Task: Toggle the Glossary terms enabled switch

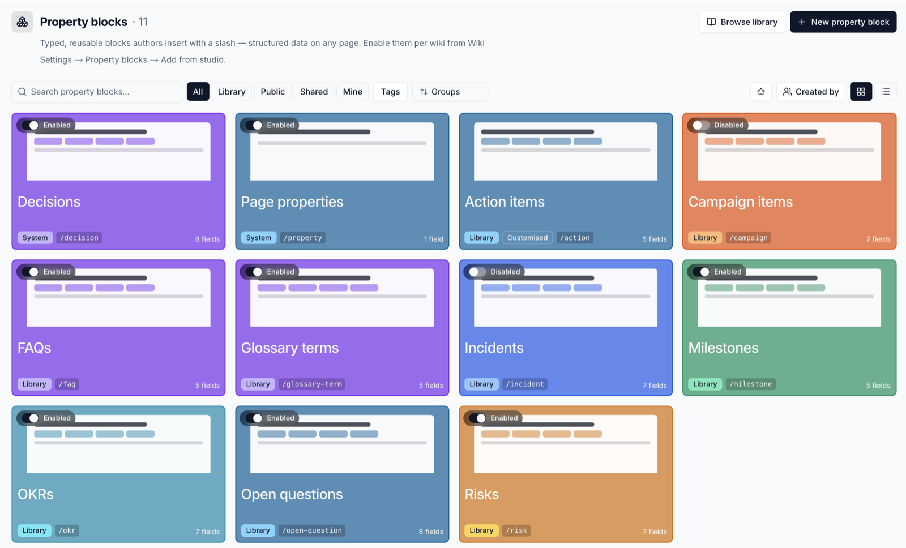Action: (254, 272)
